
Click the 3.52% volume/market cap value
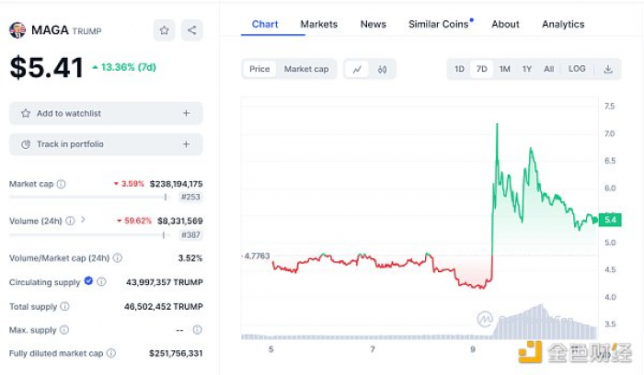190,258
